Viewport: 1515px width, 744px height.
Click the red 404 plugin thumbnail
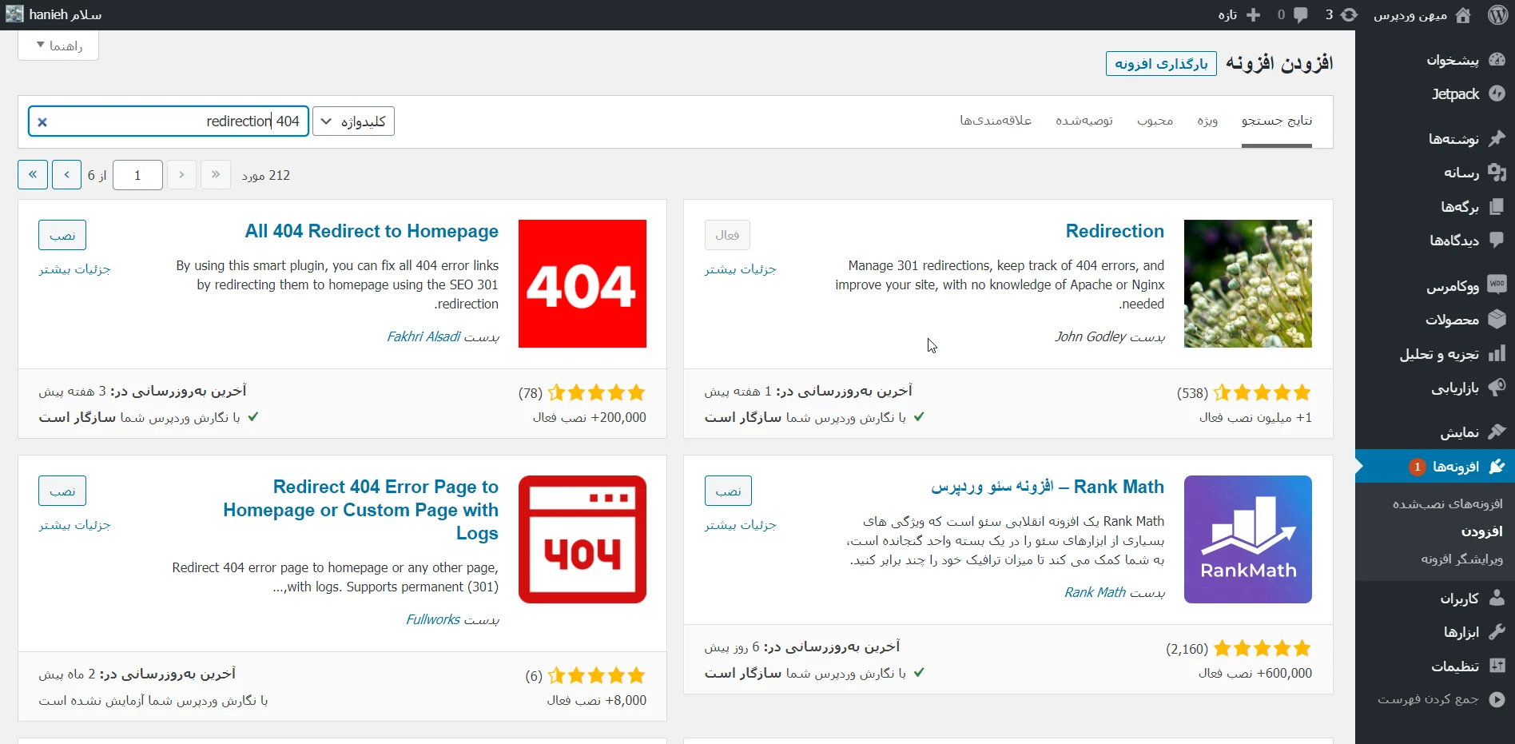coord(583,284)
